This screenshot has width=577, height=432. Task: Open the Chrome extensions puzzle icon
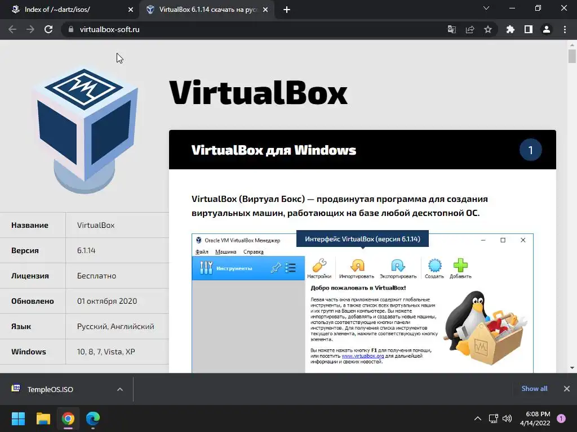pyautogui.click(x=511, y=29)
